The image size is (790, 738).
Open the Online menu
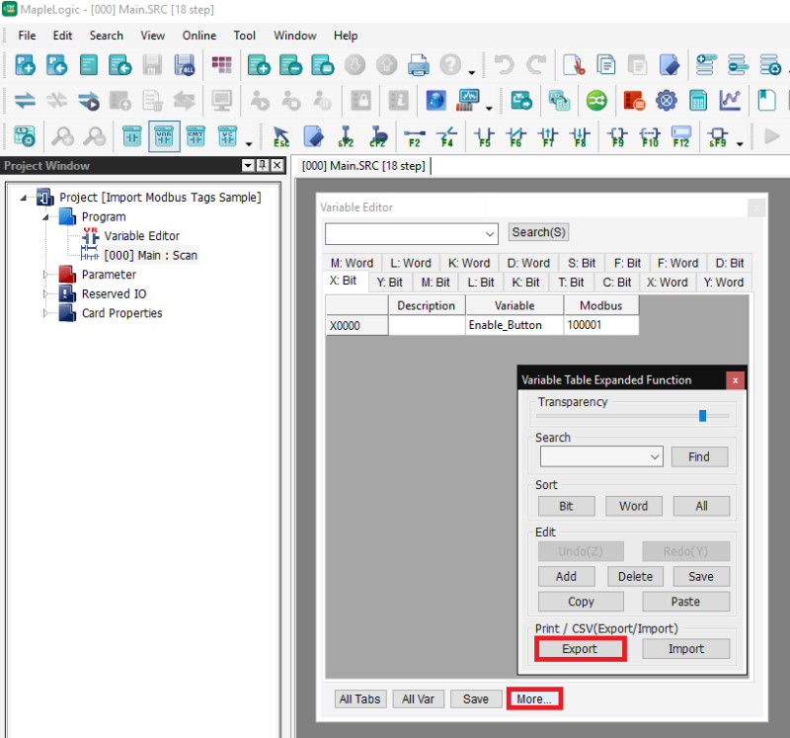pos(198,36)
